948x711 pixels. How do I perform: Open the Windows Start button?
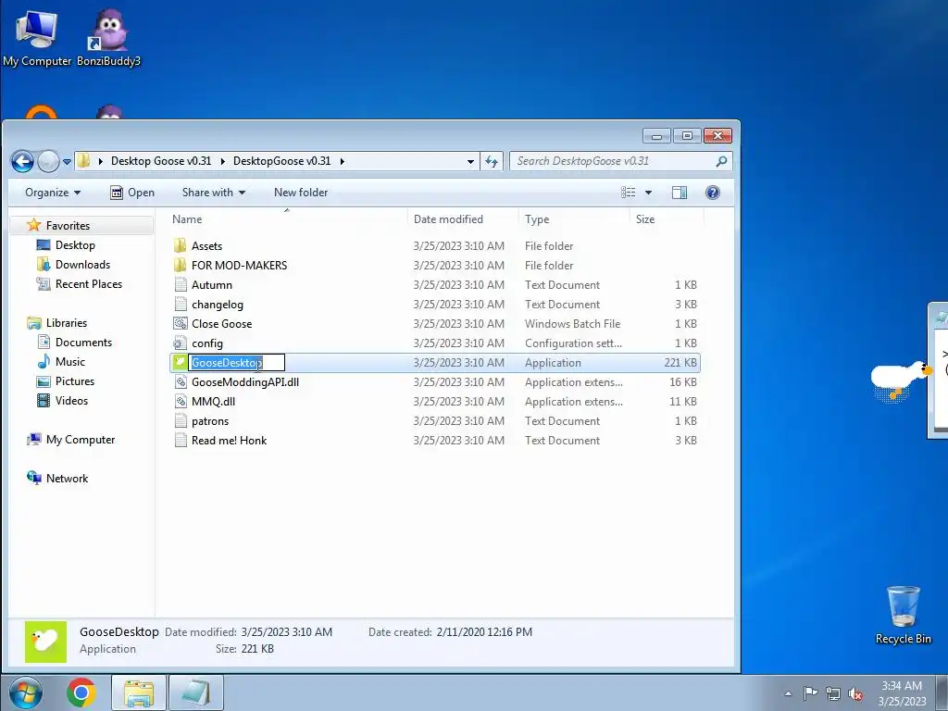coord(25,692)
